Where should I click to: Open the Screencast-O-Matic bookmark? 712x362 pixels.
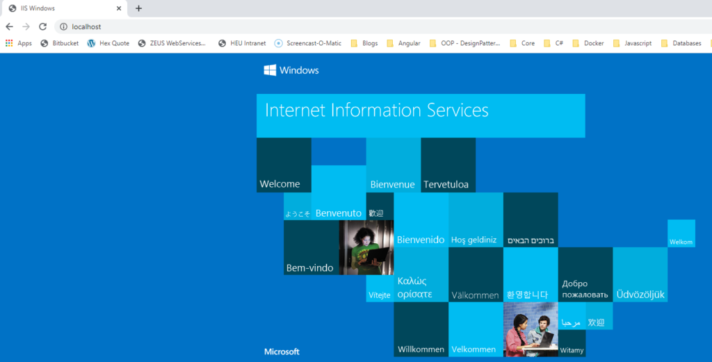click(x=308, y=43)
